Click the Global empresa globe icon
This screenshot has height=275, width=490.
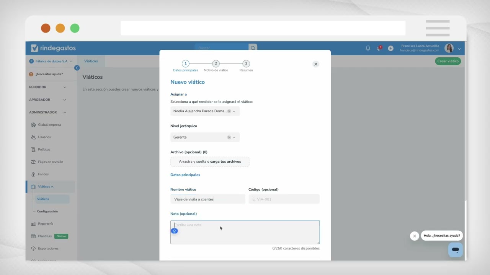pyautogui.click(x=33, y=125)
